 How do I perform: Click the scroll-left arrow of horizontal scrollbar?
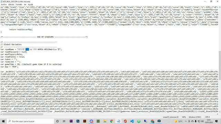[x=1, y=114]
